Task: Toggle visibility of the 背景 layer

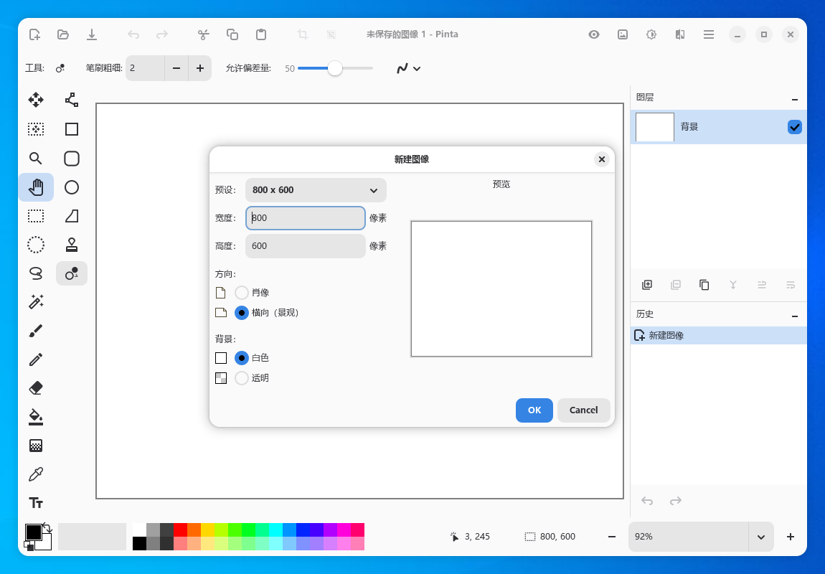Action: [794, 126]
